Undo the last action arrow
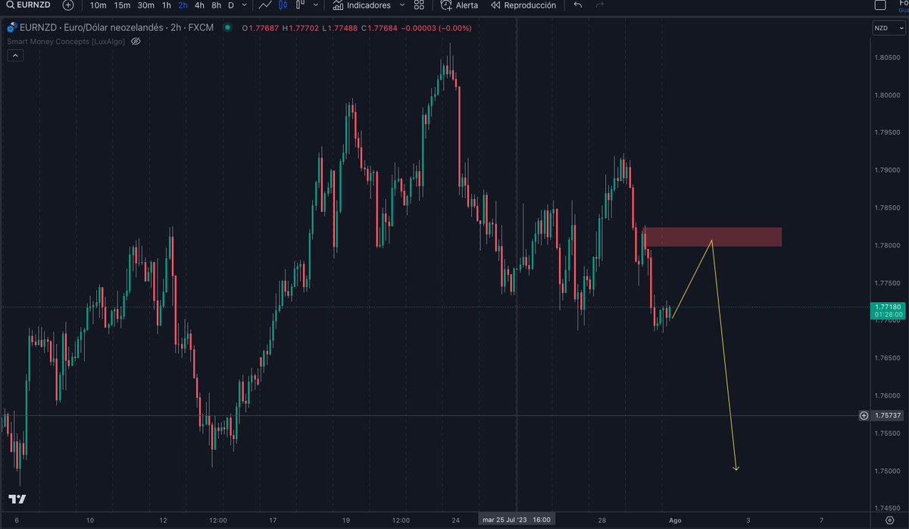The width and height of the screenshot is (909, 529). point(578,5)
